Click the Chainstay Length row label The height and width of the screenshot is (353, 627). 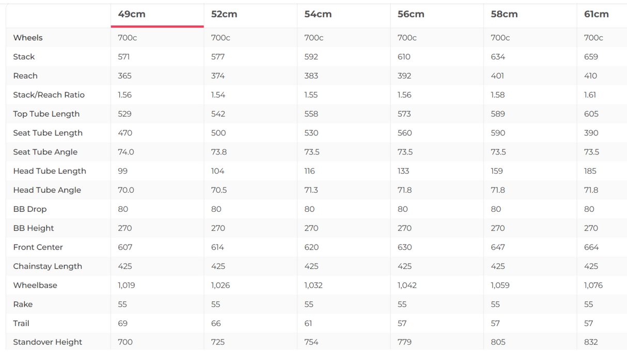tap(48, 266)
